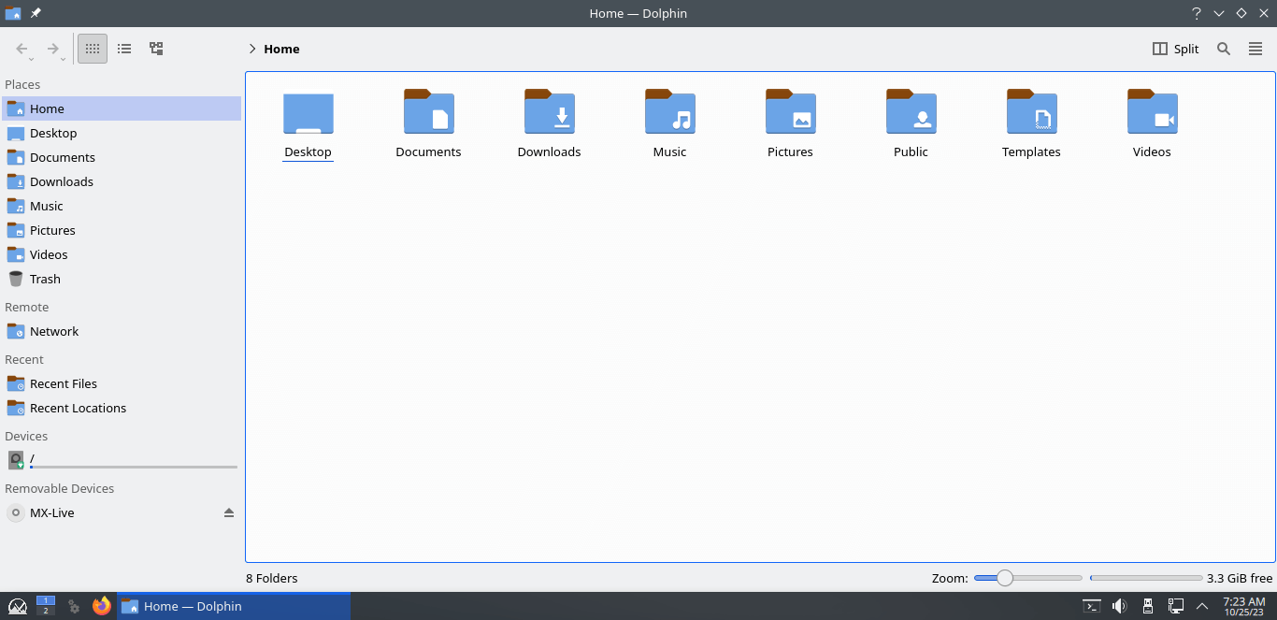Open Trash in the sidebar
The width and height of the screenshot is (1277, 620).
(x=122, y=279)
